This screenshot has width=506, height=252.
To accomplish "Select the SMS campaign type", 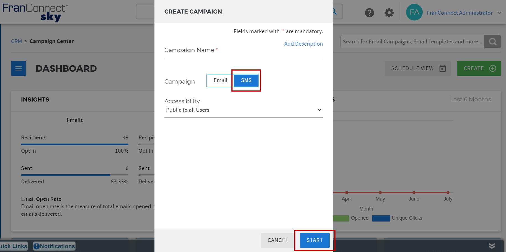I will (x=246, y=80).
